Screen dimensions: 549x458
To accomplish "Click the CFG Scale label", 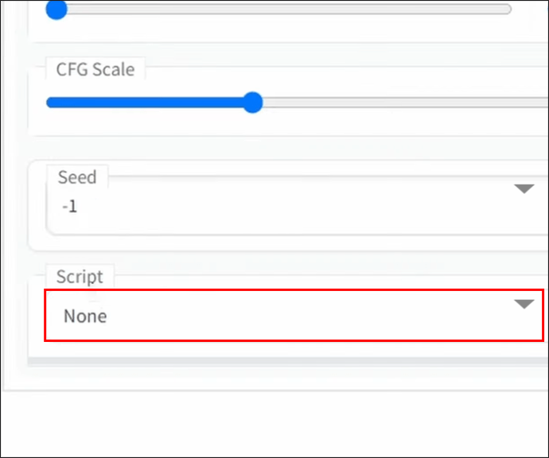I will click(95, 69).
